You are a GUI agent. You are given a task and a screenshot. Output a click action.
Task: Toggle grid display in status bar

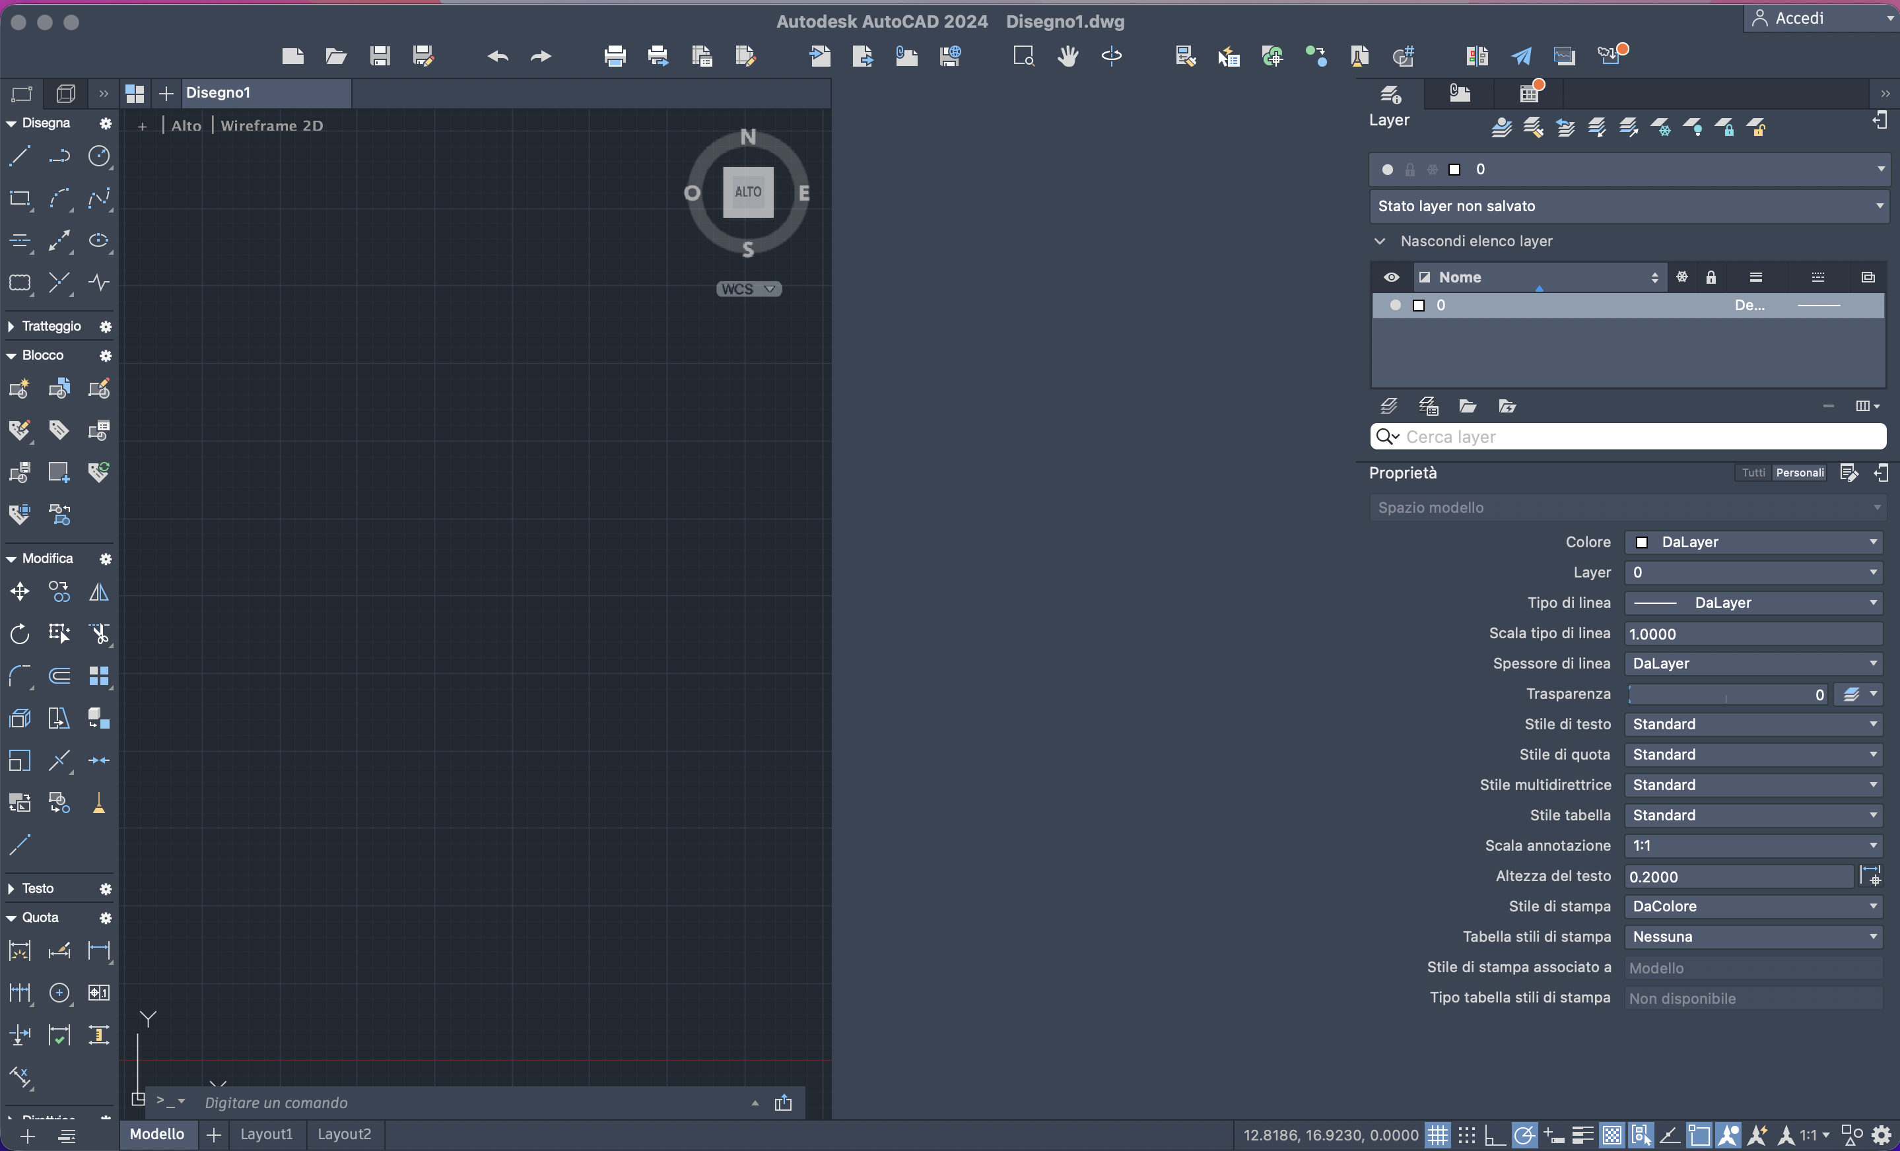point(1437,1135)
